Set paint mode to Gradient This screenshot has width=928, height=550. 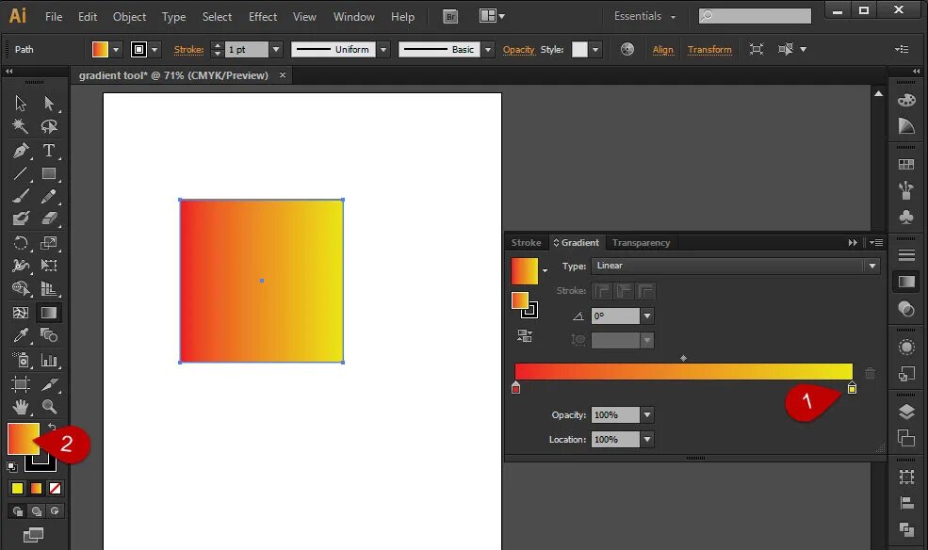pos(36,488)
